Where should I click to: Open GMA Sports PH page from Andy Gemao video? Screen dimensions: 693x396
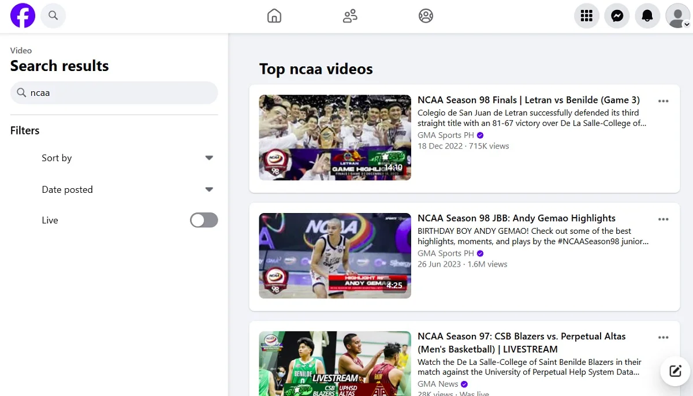446,253
